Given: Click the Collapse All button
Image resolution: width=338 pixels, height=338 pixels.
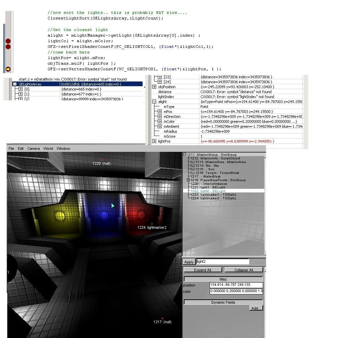Looking at the screenshot, I should click(244, 270).
